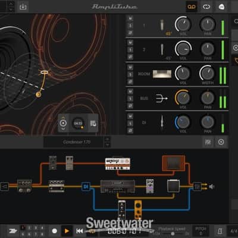Solo mic channel 1
The image size is (238, 238).
[x=130, y=26]
